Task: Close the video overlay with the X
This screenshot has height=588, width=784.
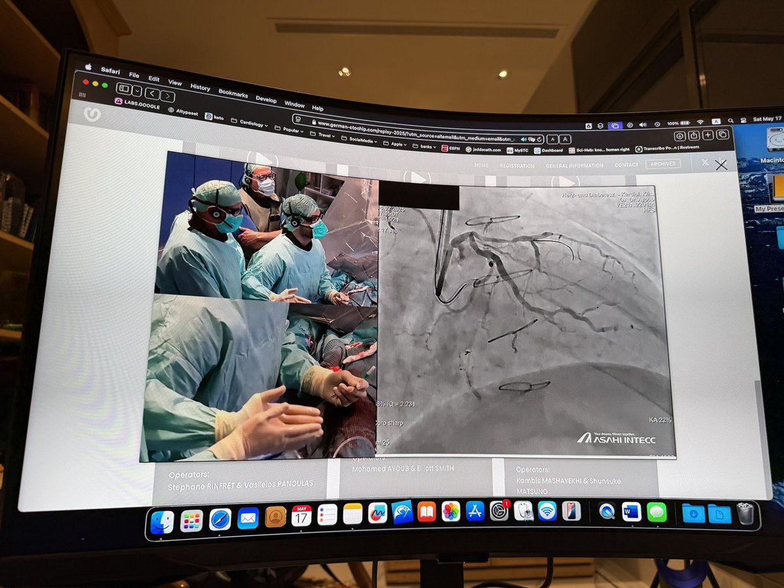Action: [x=721, y=165]
